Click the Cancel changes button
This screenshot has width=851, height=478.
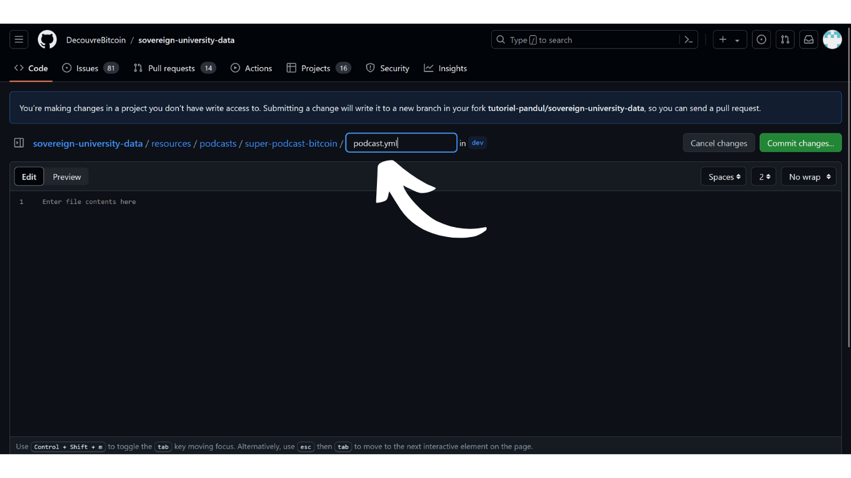point(719,143)
